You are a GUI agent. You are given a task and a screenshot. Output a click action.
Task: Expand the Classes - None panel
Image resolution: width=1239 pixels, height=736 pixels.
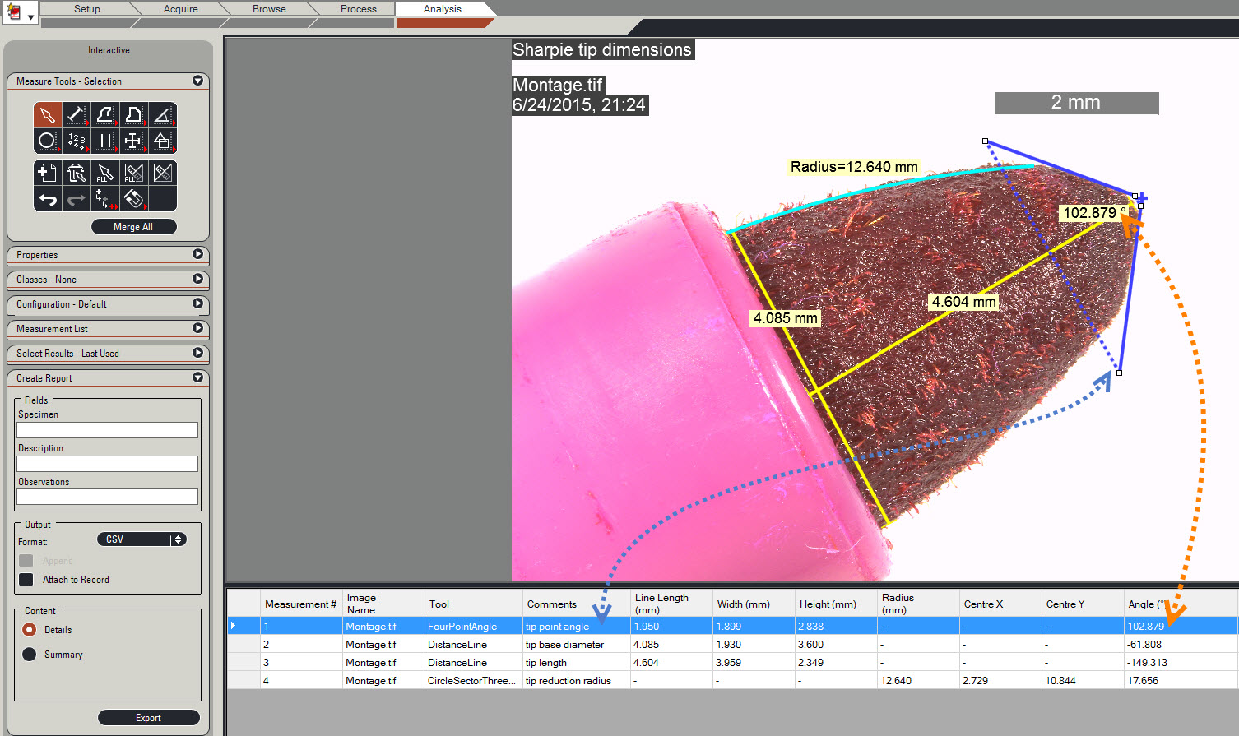pyautogui.click(x=197, y=279)
